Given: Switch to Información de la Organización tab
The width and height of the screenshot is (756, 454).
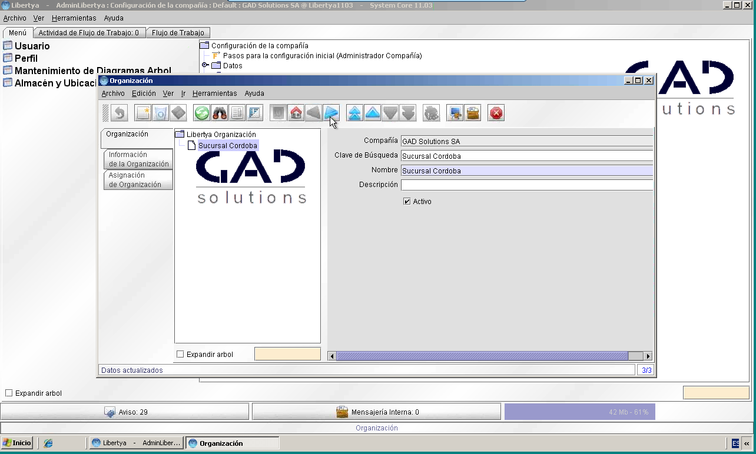Looking at the screenshot, I should [x=138, y=159].
